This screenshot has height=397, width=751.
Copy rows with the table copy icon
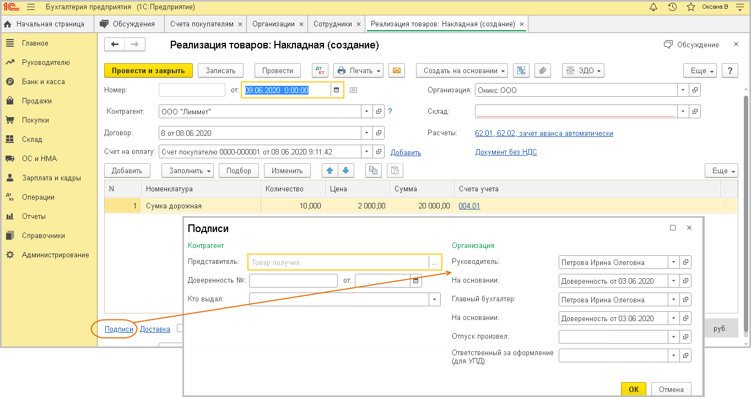(x=374, y=170)
